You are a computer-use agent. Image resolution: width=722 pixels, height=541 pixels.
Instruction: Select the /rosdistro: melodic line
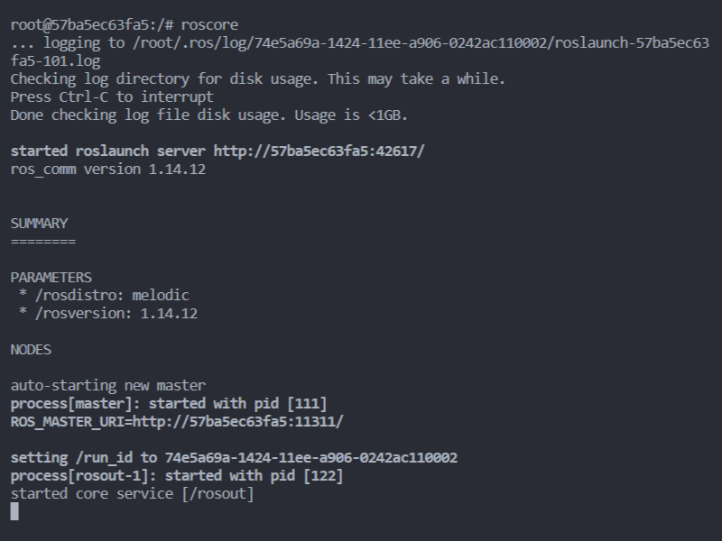click(104, 296)
